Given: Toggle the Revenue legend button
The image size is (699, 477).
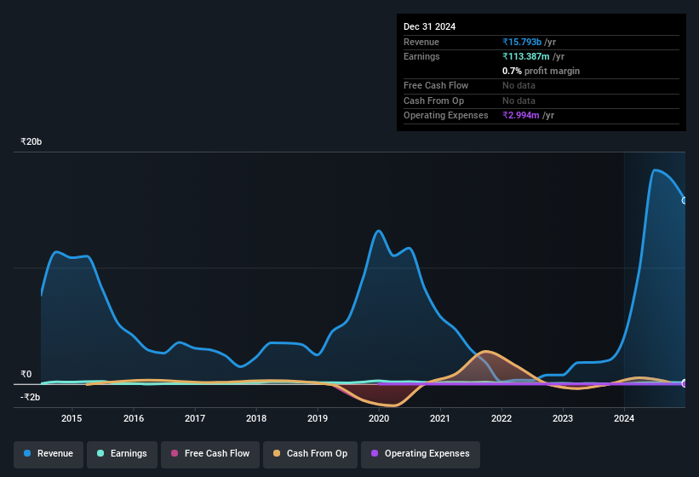Looking at the screenshot, I should 49,454.
